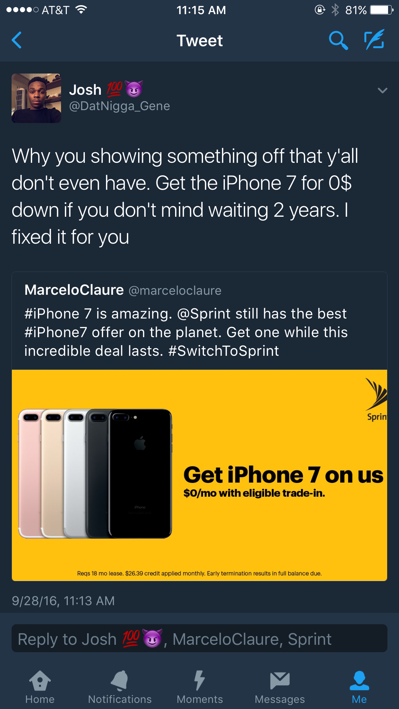Tap the #SwitchToSprint hashtag
Image resolution: width=399 pixels, height=709 pixels.
[224, 351]
